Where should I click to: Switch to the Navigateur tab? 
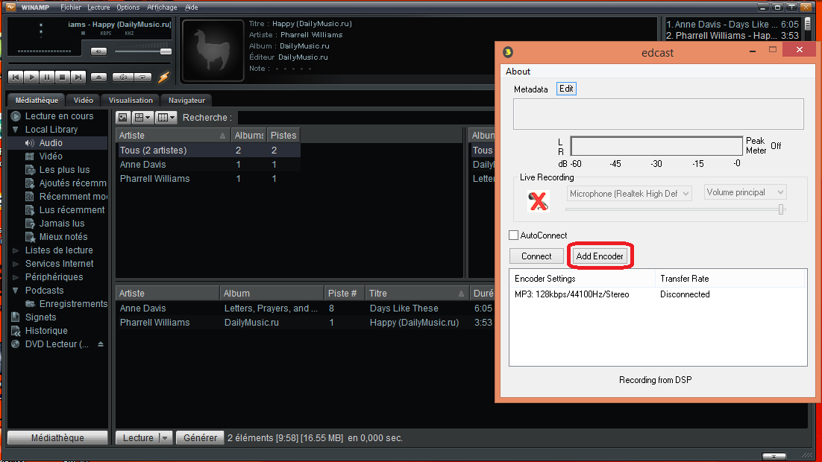pos(186,100)
